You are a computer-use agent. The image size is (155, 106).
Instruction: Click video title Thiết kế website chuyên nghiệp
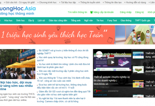(x=112, y=80)
